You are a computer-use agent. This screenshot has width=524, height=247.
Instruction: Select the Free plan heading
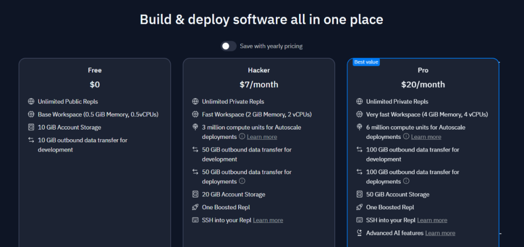tap(95, 70)
